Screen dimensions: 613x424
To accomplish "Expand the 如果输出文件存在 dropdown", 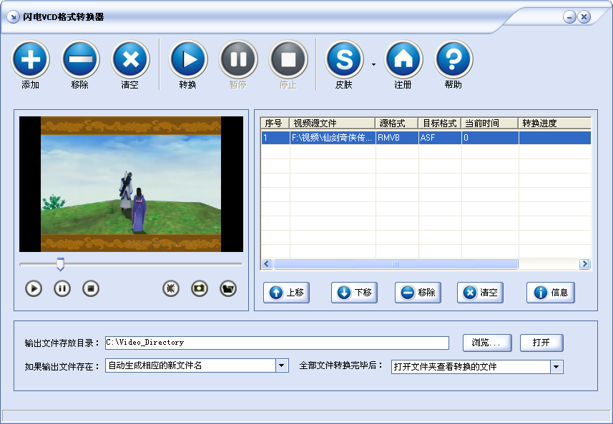I will [x=282, y=366].
